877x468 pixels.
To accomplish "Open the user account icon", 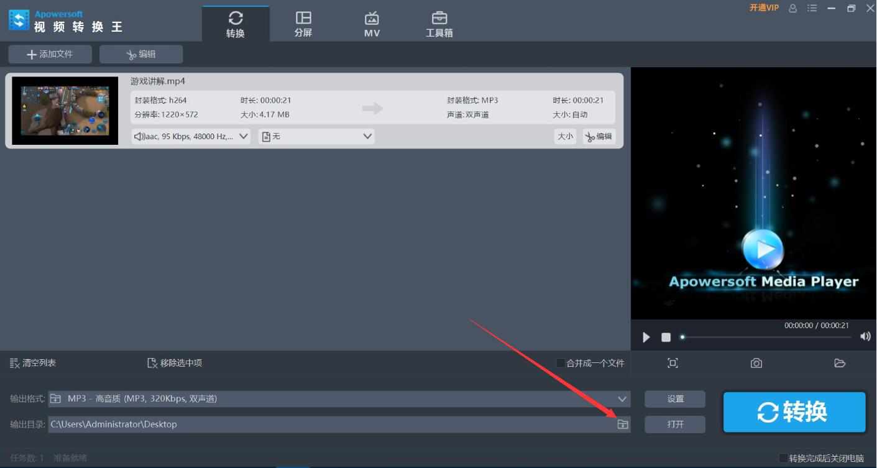I will 792,8.
